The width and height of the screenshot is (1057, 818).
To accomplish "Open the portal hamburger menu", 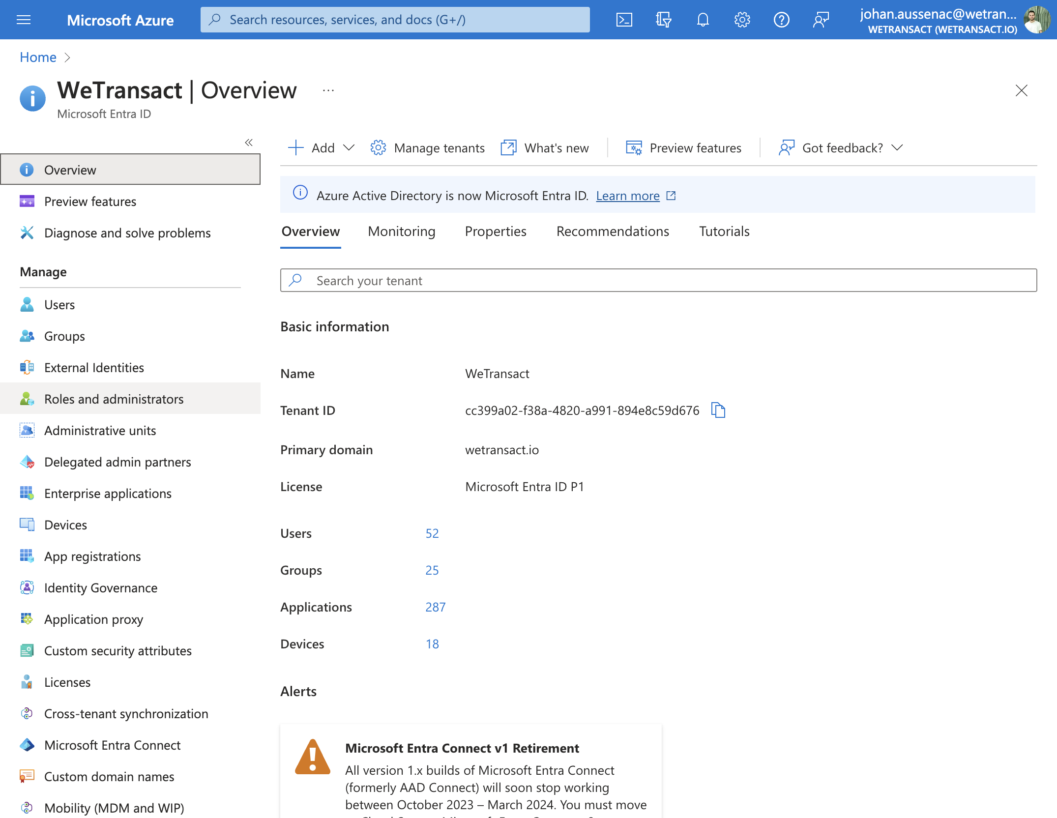I will tap(24, 20).
